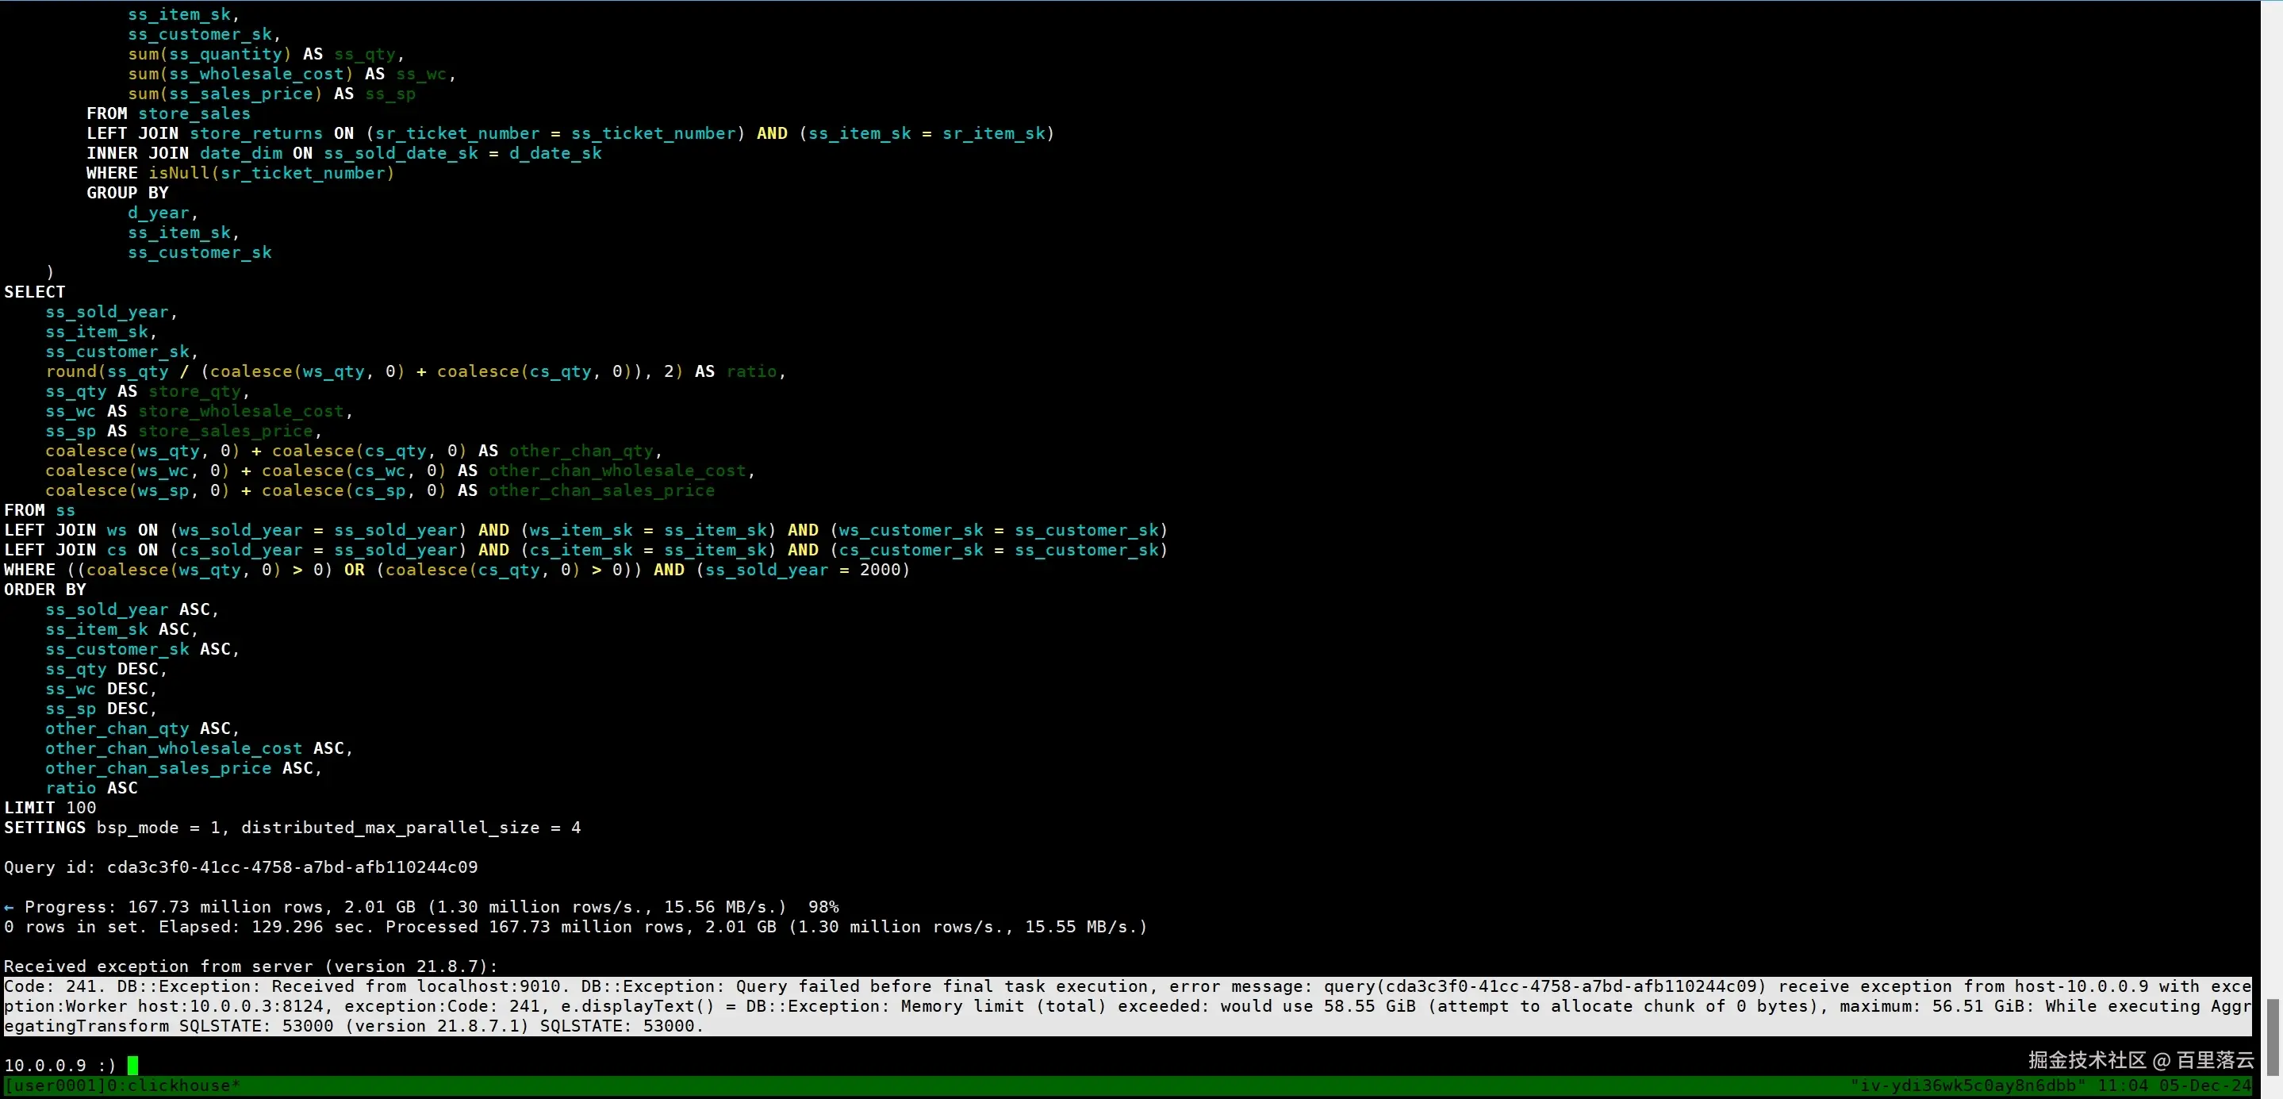The image size is (2283, 1099).
Task: Click the Elapsed: 129.296 sec text
Action: 266,926
